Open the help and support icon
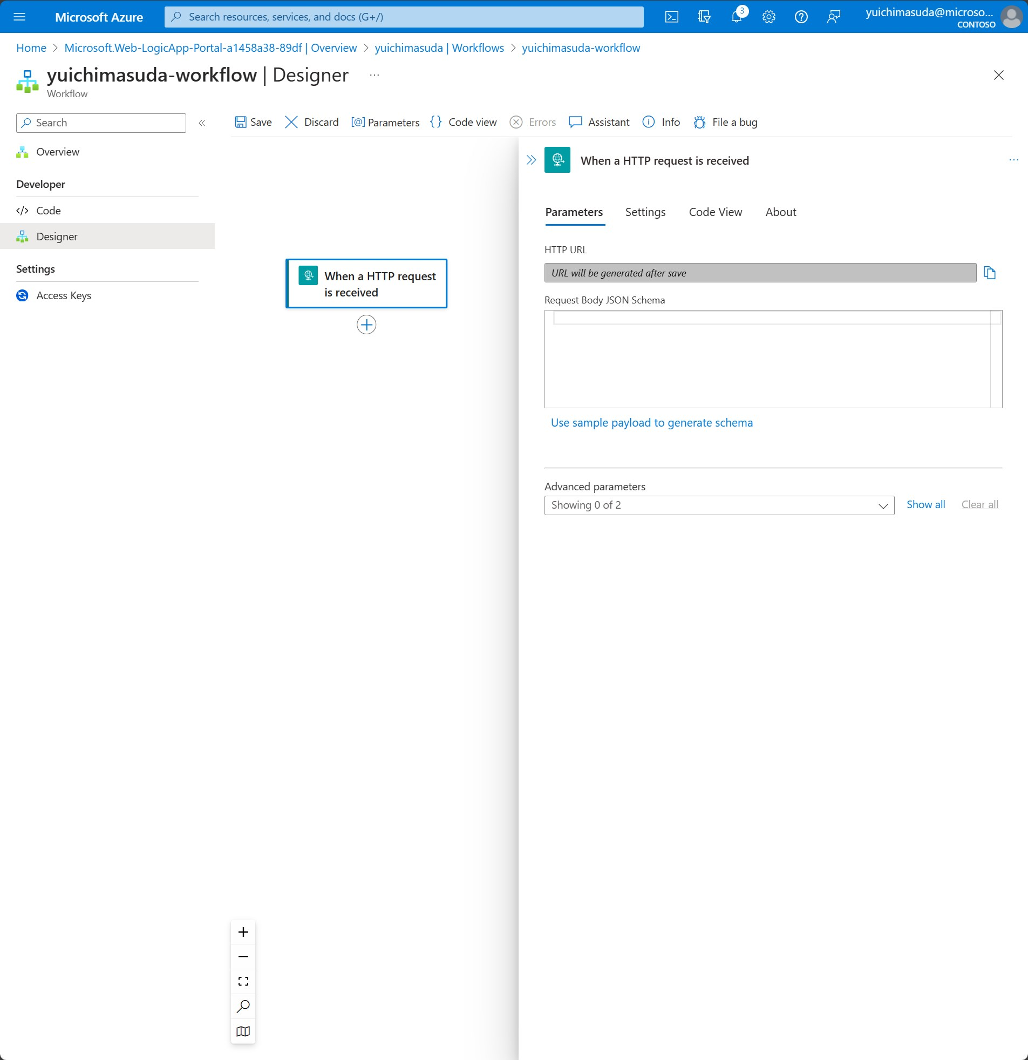This screenshot has width=1028, height=1060. click(x=801, y=16)
